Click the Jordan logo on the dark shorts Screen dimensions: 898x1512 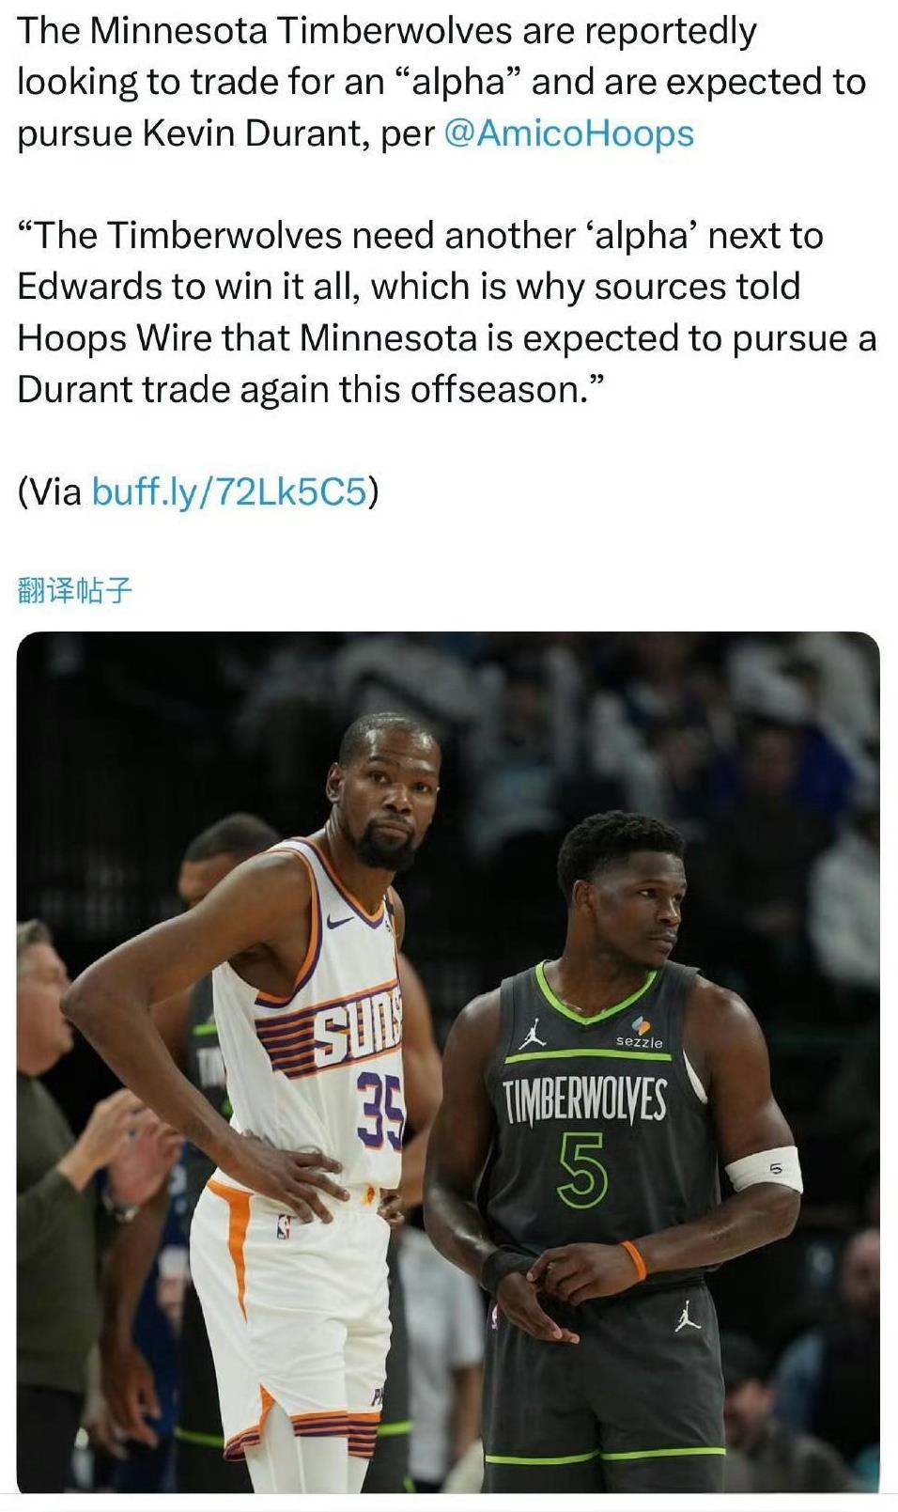point(688,1316)
